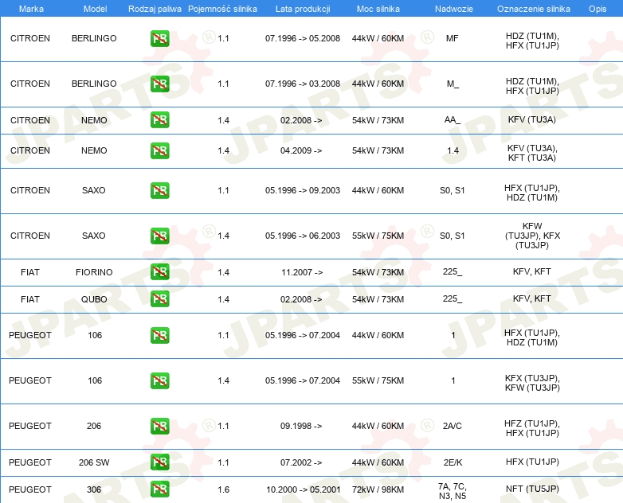Click the AA_ body type cell

(x=453, y=120)
